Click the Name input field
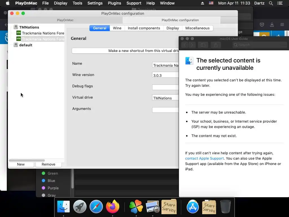This screenshot has height=217, width=289. [x=165, y=65]
